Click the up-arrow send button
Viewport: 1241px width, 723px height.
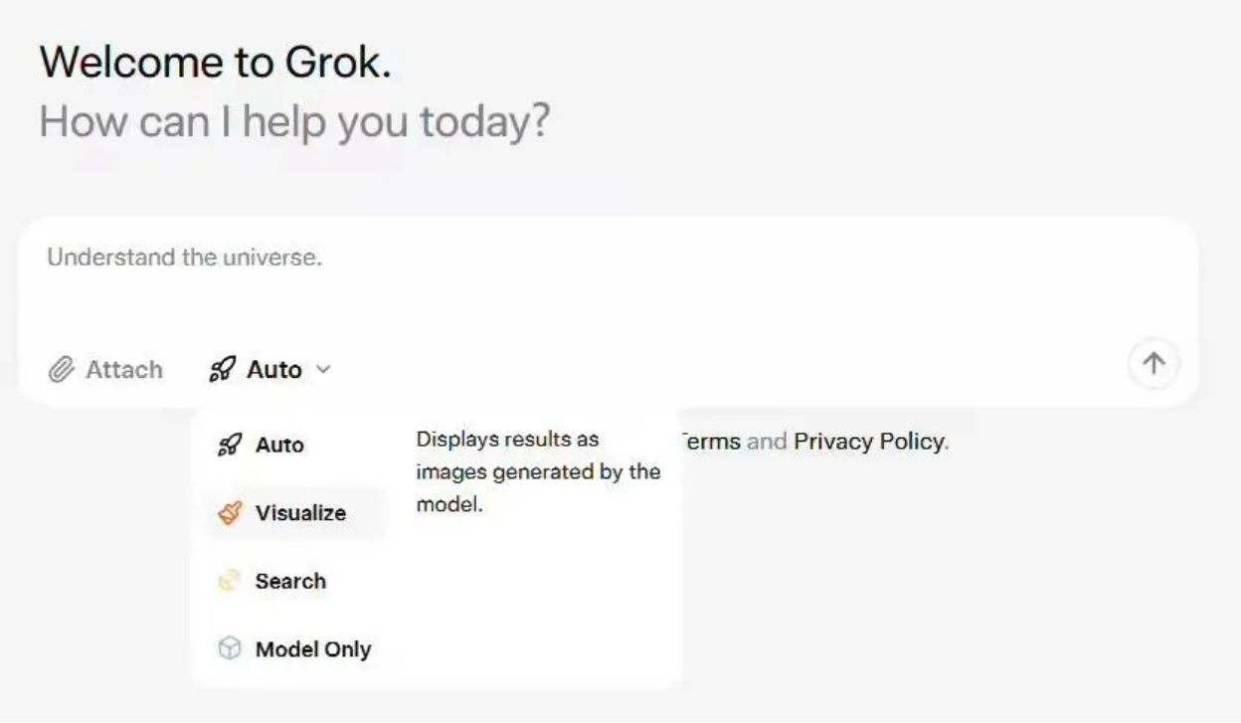pos(1153,363)
